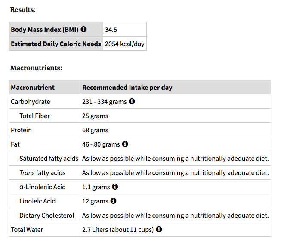The image size is (281, 247).
Task: Click the Total Fiber row label
Action: point(34,116)
